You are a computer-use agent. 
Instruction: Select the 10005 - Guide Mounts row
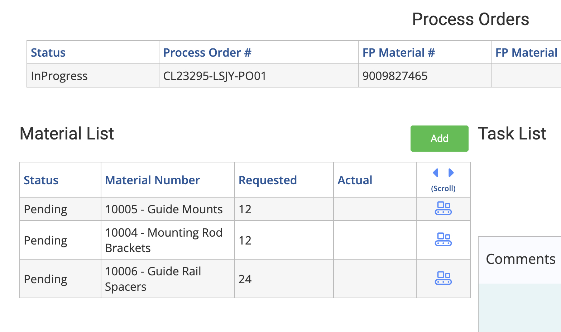click(x=164, y=209)
